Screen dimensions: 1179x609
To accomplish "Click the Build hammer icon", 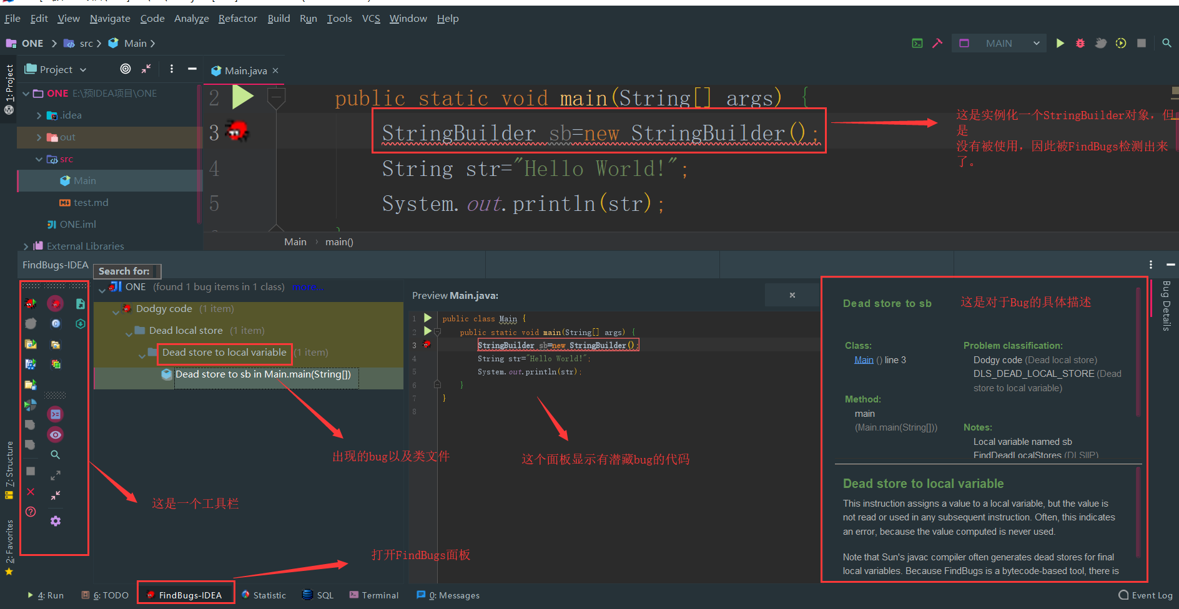I will [937, 43].
